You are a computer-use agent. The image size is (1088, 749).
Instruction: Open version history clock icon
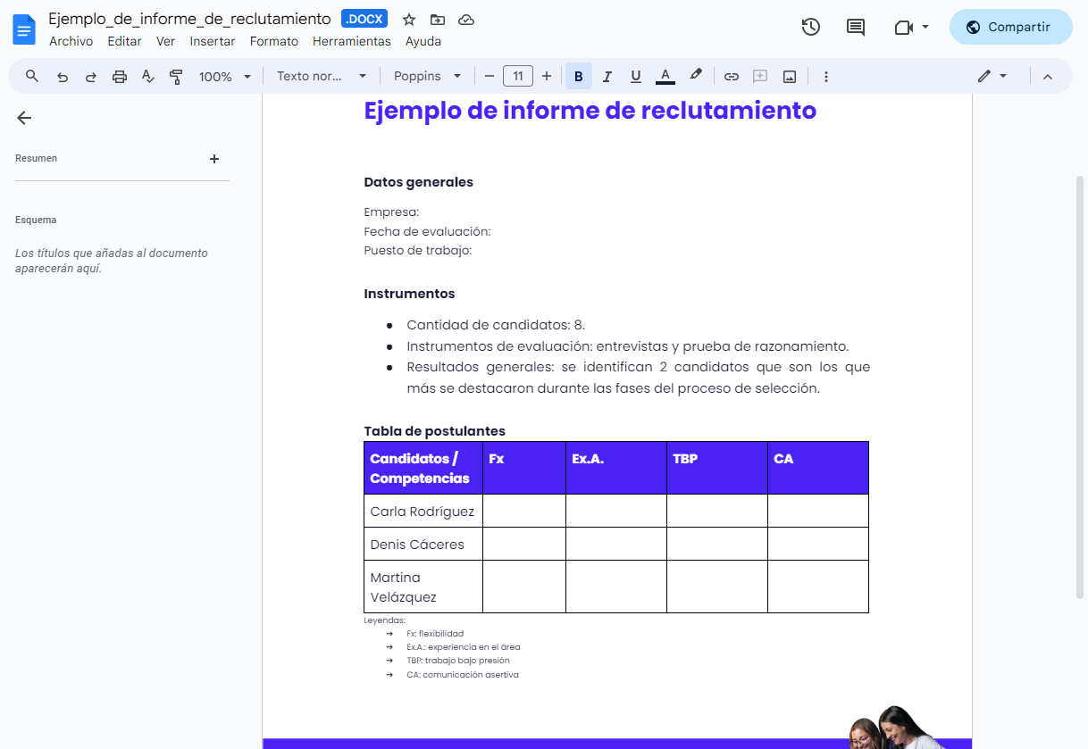pos(810,27)
